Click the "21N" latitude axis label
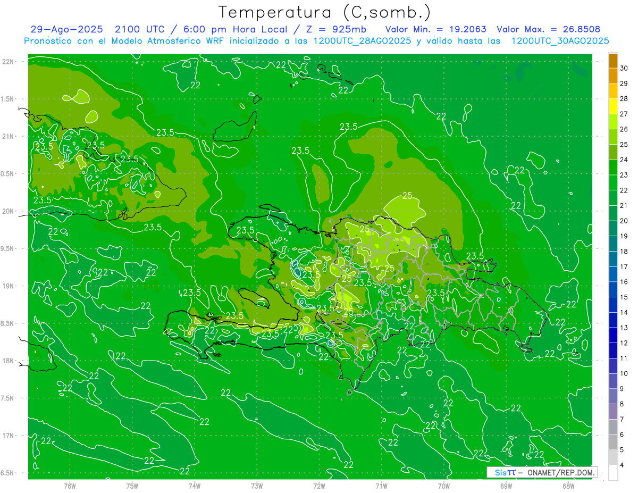 coord(7,136)
